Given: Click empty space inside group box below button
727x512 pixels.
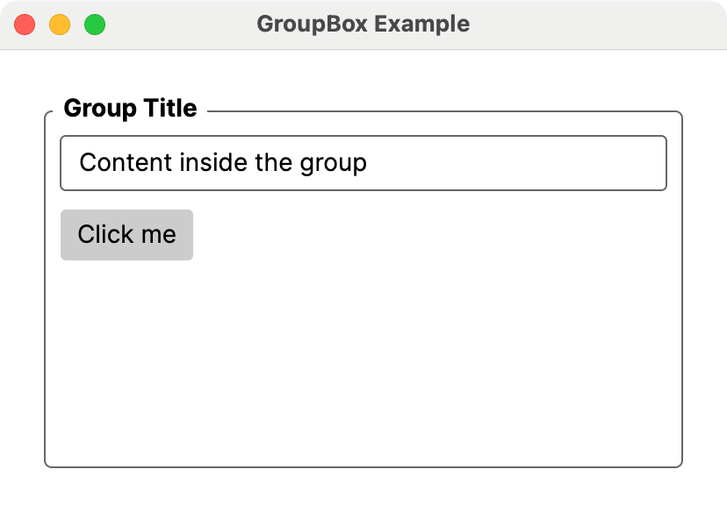Looking at the screenshot, I should 363,368.
